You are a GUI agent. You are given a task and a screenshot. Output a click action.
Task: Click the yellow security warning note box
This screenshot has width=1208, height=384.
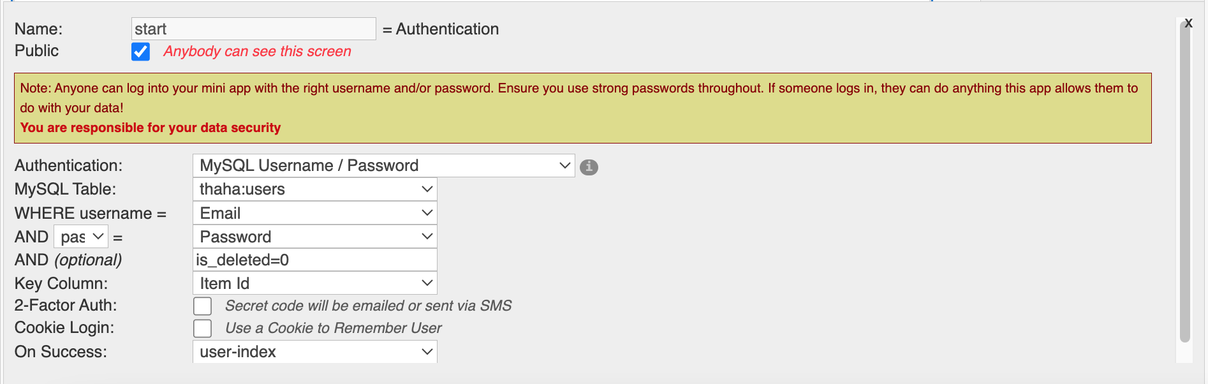pyautogui.click(x=583, y=108)
